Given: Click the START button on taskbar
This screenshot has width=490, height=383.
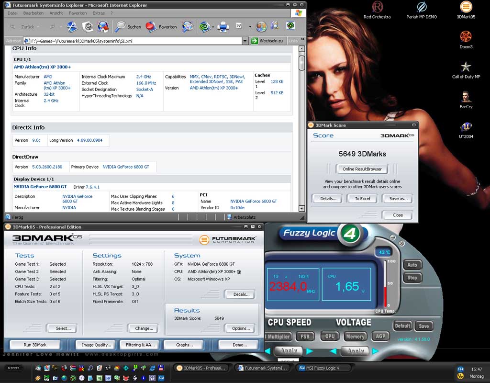Looking at the screenshot, I should (x=13, y=368).
